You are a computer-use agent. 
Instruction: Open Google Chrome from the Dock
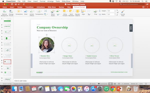(113, 89)
